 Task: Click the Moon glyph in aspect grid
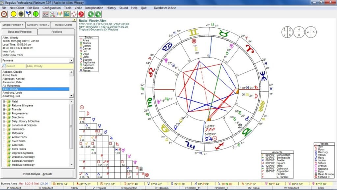(88, 114)
